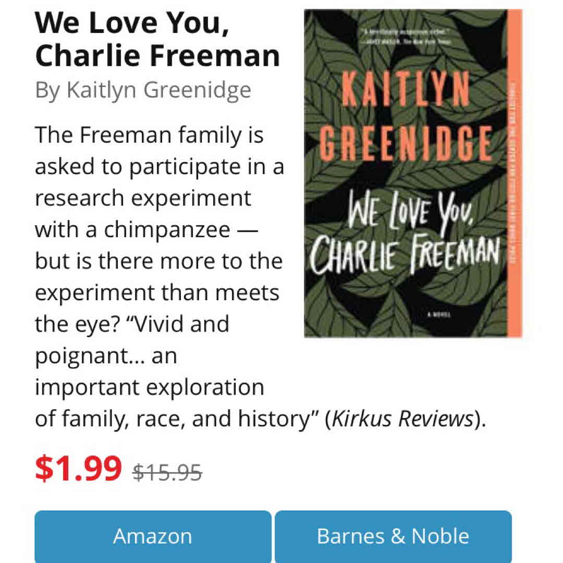The height and width of the screenshot is (563, 563).
Task: Open the We Love You, Charlie Freeman title
Action: [157, 40]
